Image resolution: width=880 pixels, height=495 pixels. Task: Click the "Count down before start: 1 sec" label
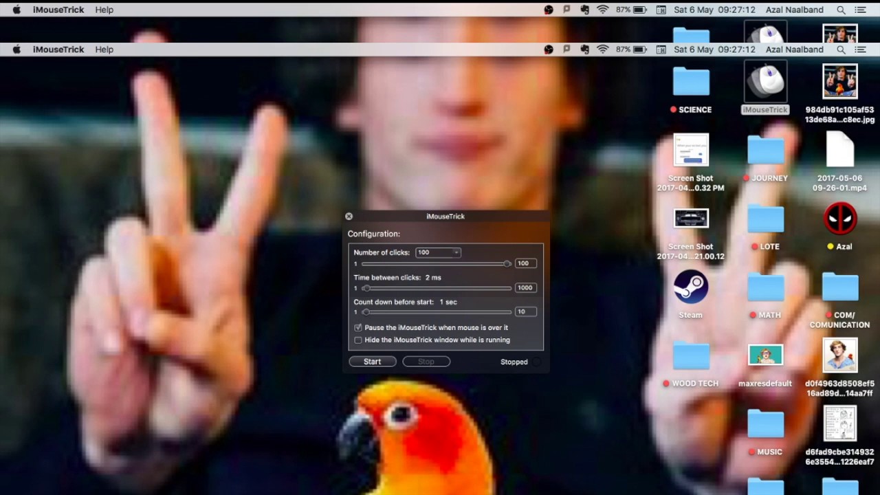pyautogui.click(x=405, y=302)
